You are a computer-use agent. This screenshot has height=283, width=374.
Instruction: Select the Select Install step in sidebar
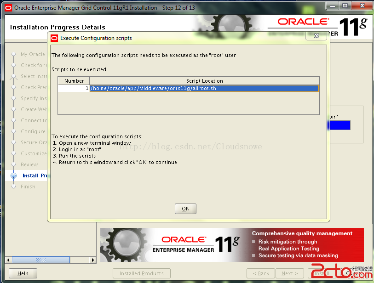point(34,76)
